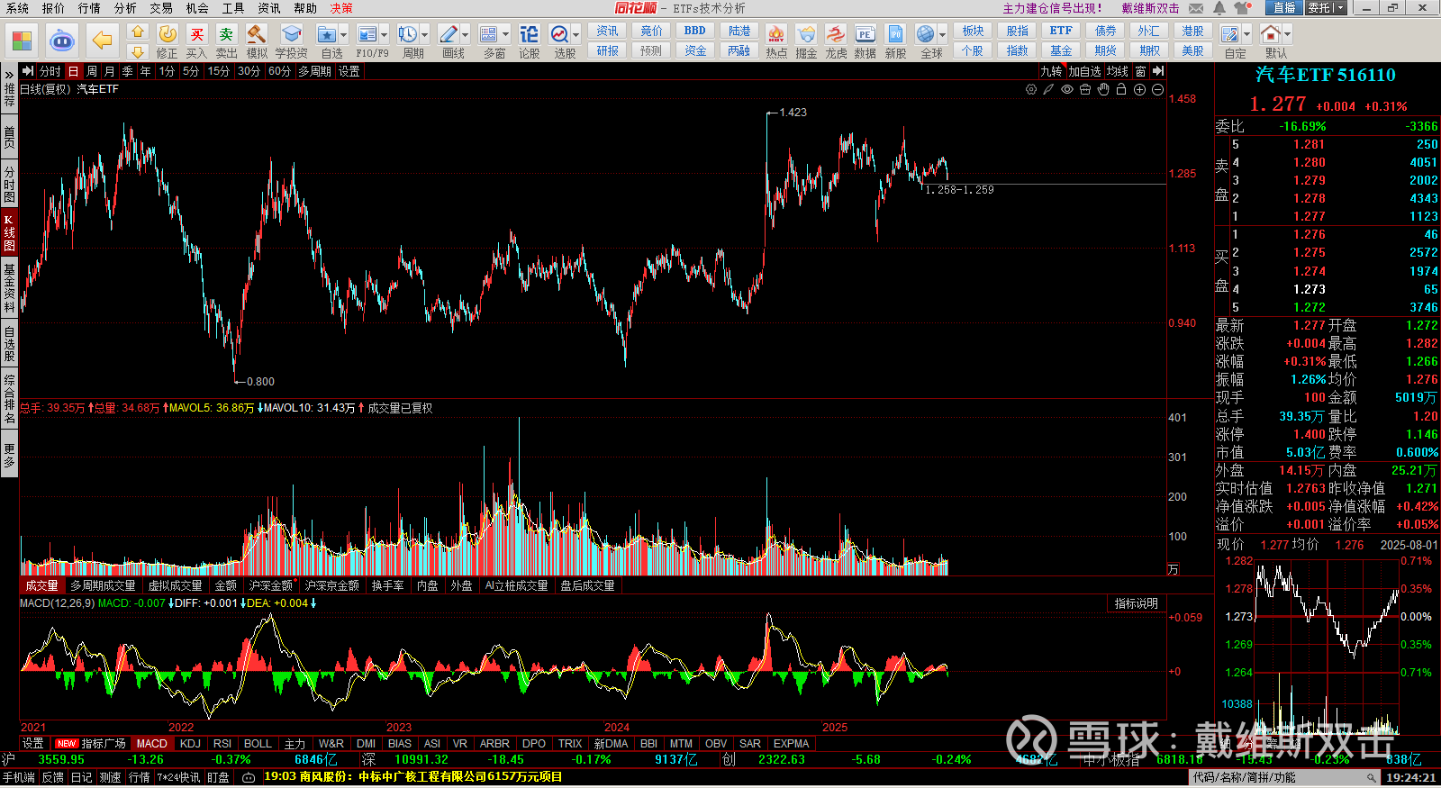Open chart settings gear icon
This screenshot has height=788, width=1441.
point(1031,89)
